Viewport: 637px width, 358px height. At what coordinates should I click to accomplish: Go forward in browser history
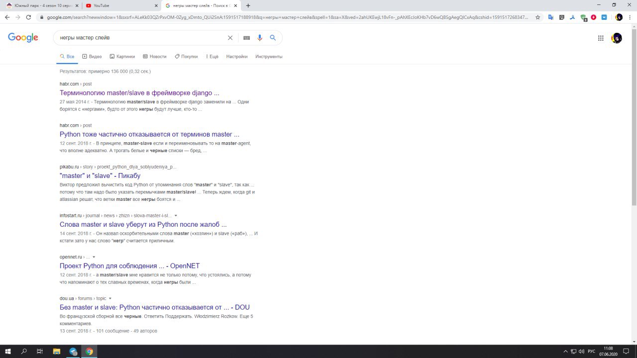point(18,17)
